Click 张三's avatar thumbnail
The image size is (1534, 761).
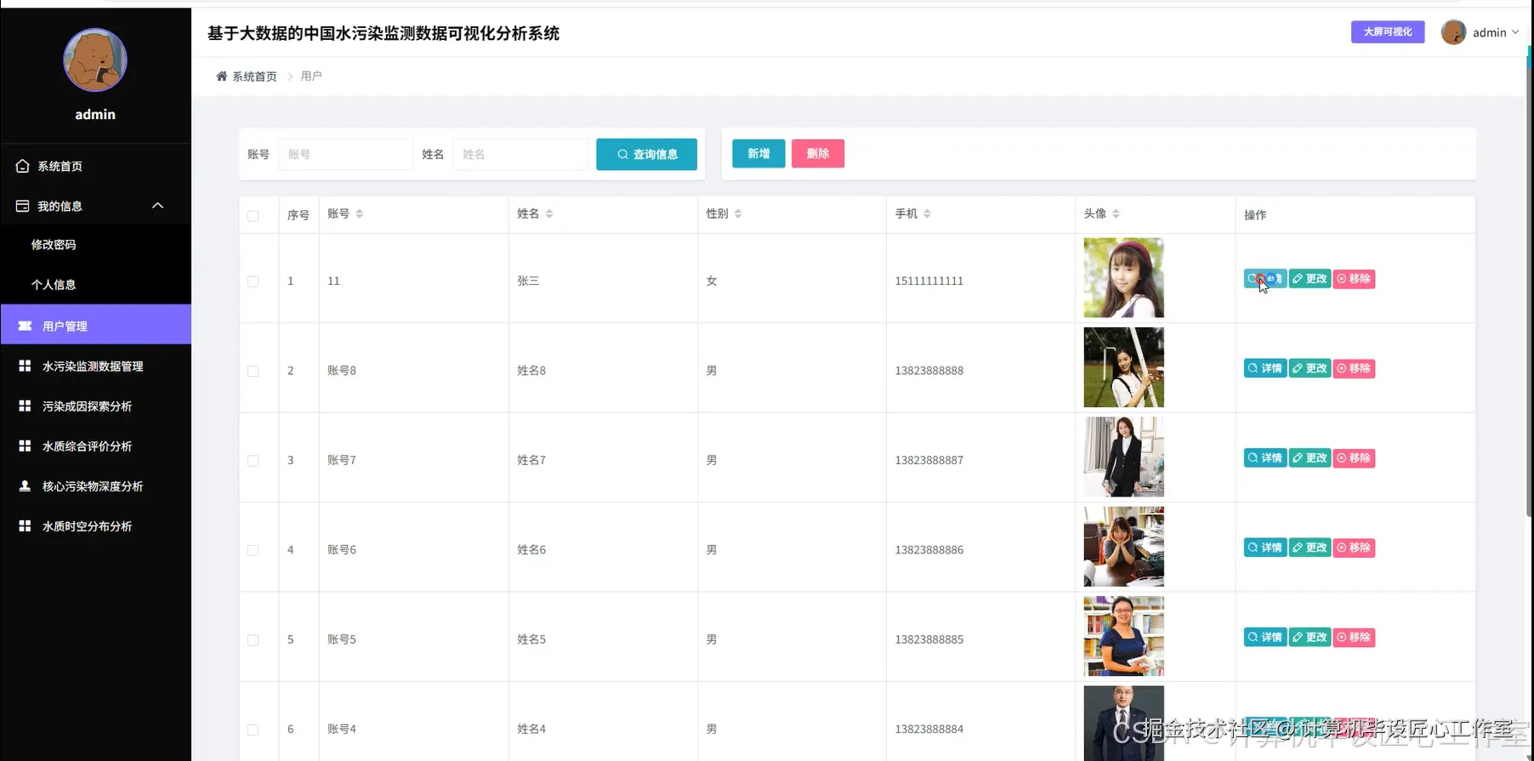[x=1123, y=278]
